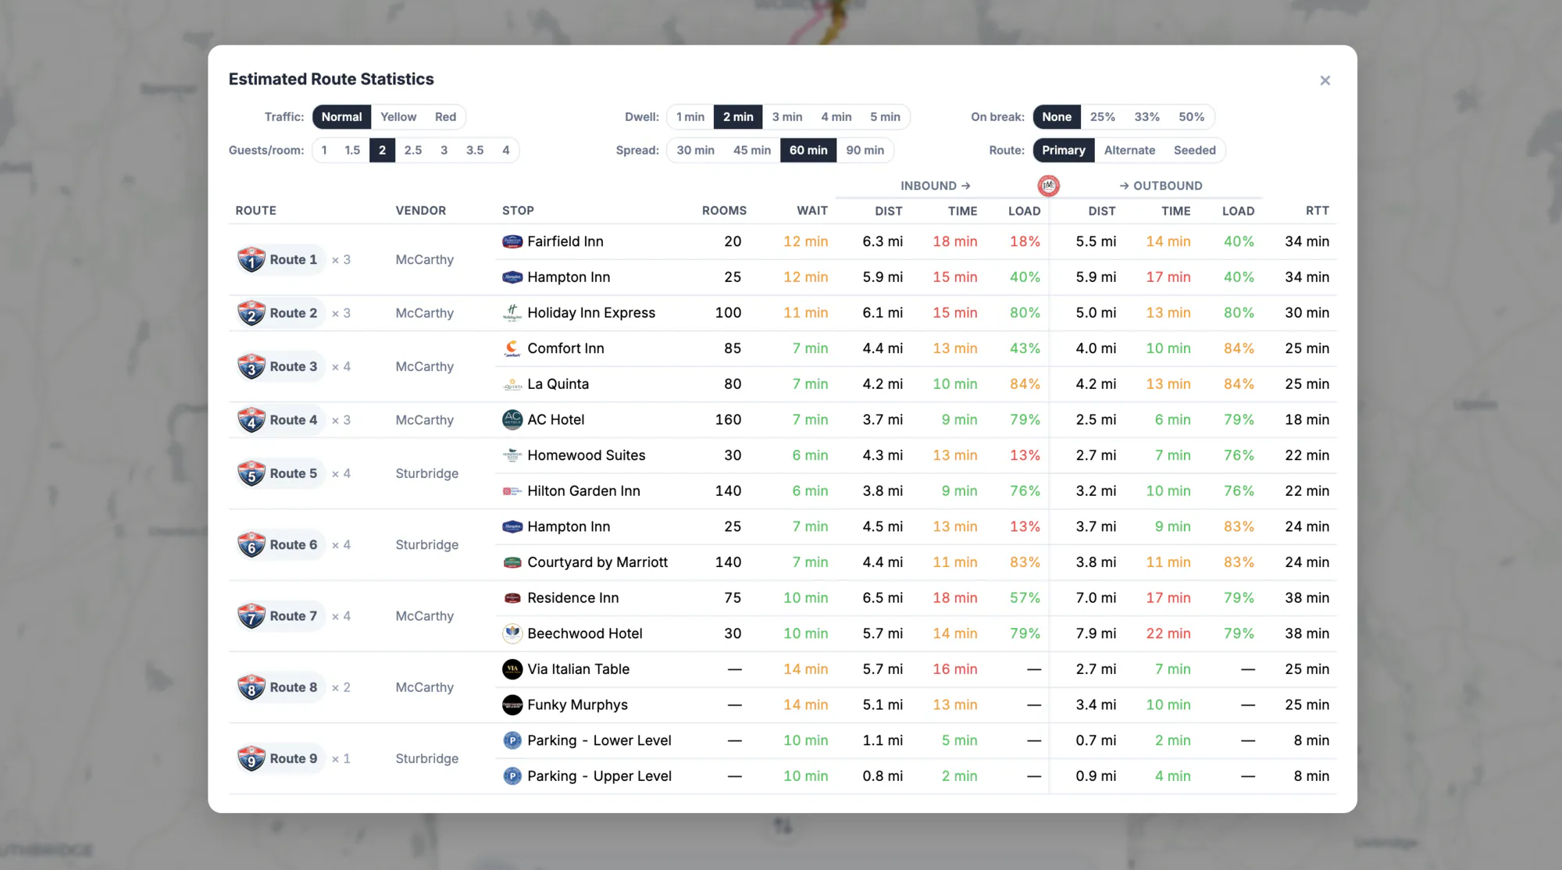Click the Route 8 shield icon
The height and width of the screenshot is (870, 1562).
click(x=251, y=687)
